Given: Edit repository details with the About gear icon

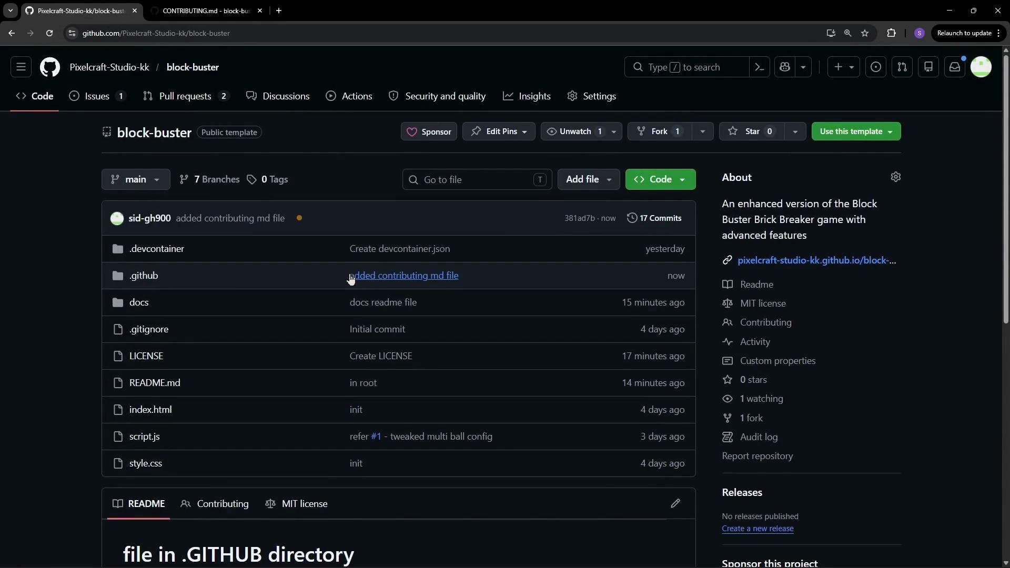Looking at the screenshot, I should (x=896, y=177).
